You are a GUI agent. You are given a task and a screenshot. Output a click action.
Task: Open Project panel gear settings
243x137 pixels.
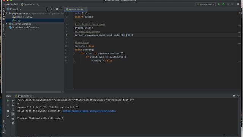pyautogui.click(x=57, y=9)
